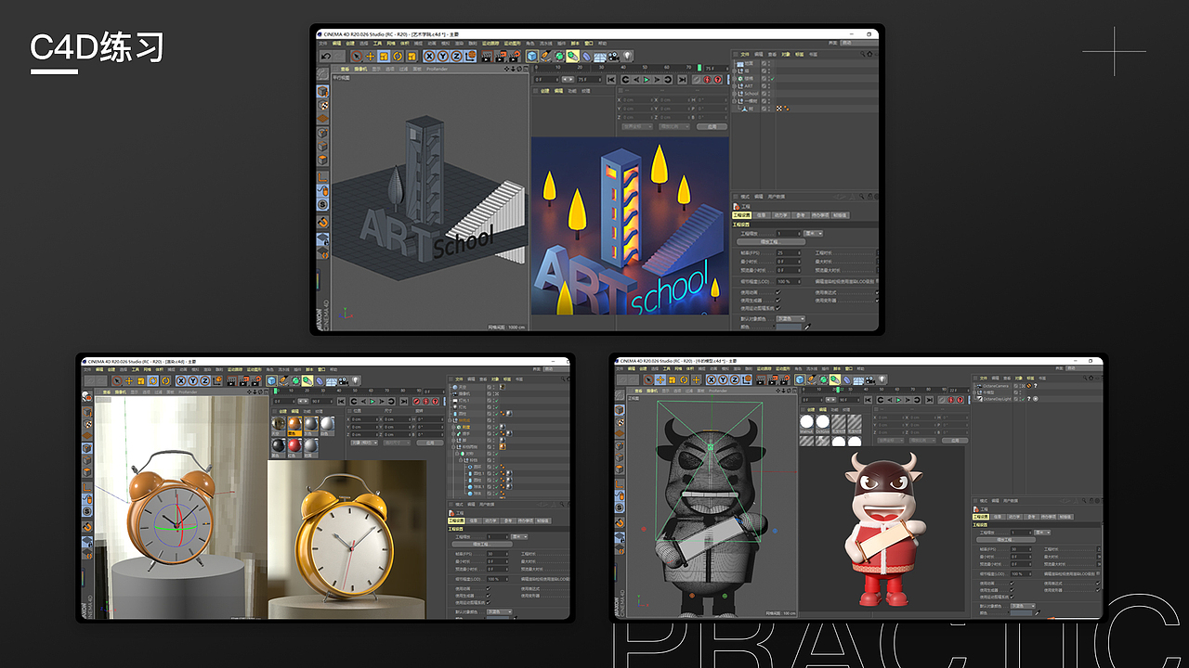Select the Move tool in the Art School window

(x=371, y=56)
